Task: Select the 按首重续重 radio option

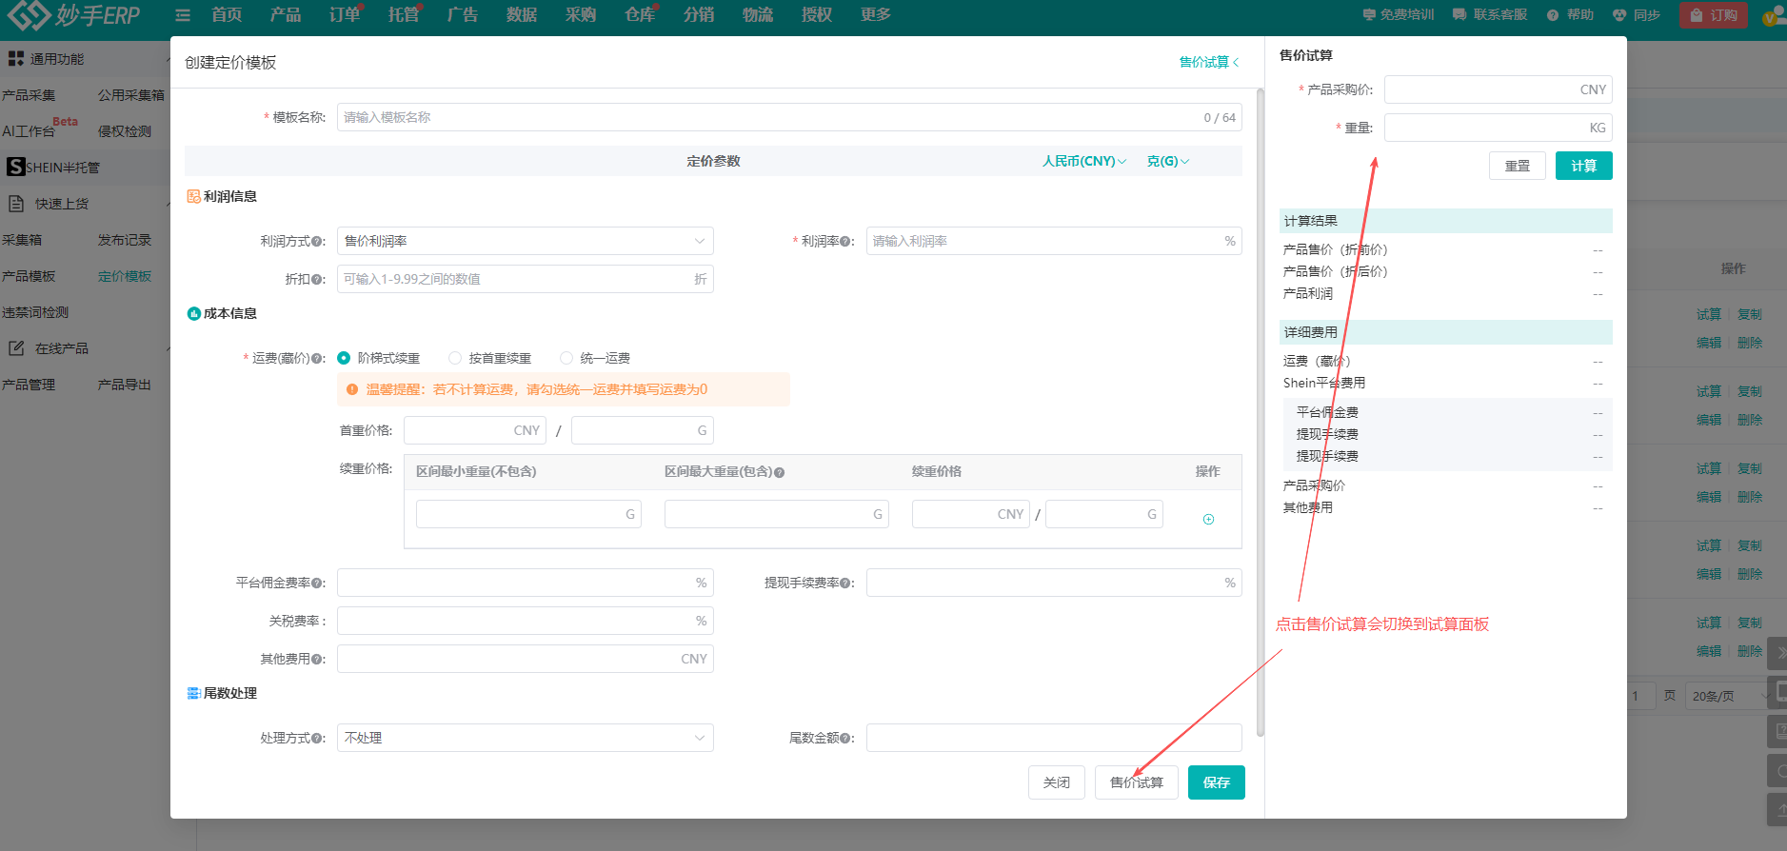Action: [455, 358]
